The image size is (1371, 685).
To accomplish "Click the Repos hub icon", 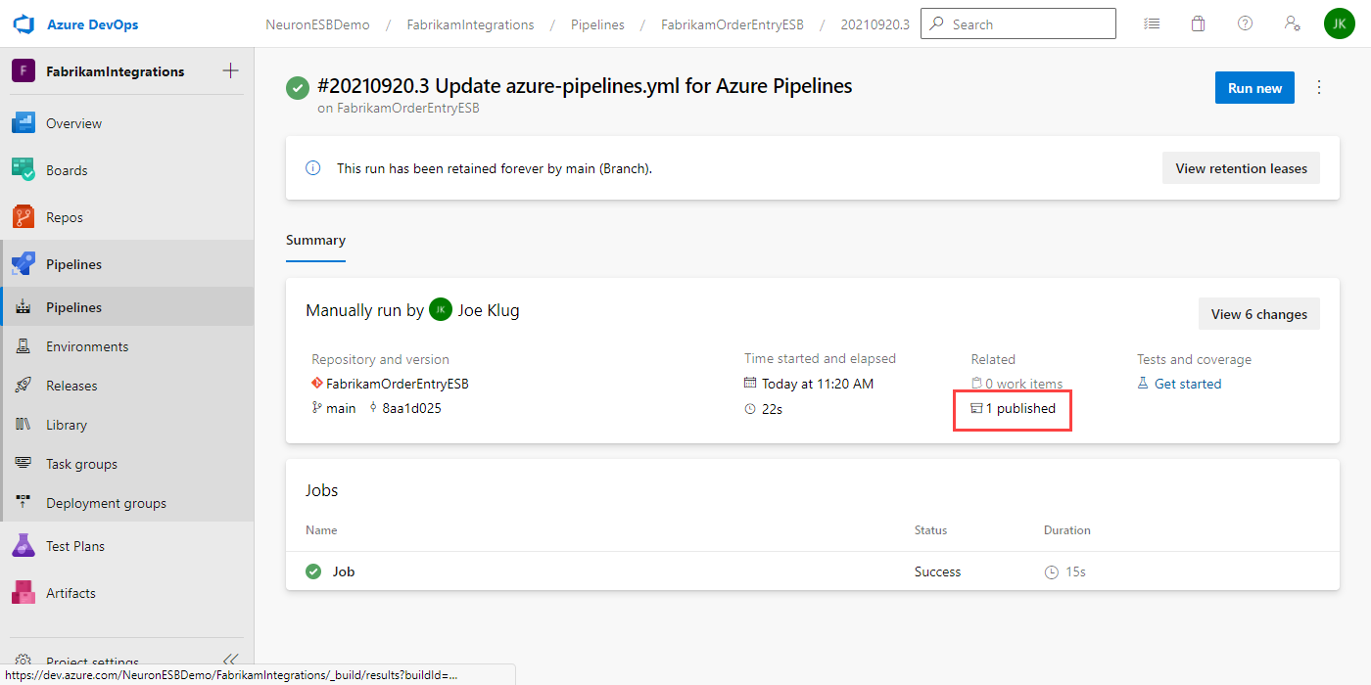I will coord(24,217).
